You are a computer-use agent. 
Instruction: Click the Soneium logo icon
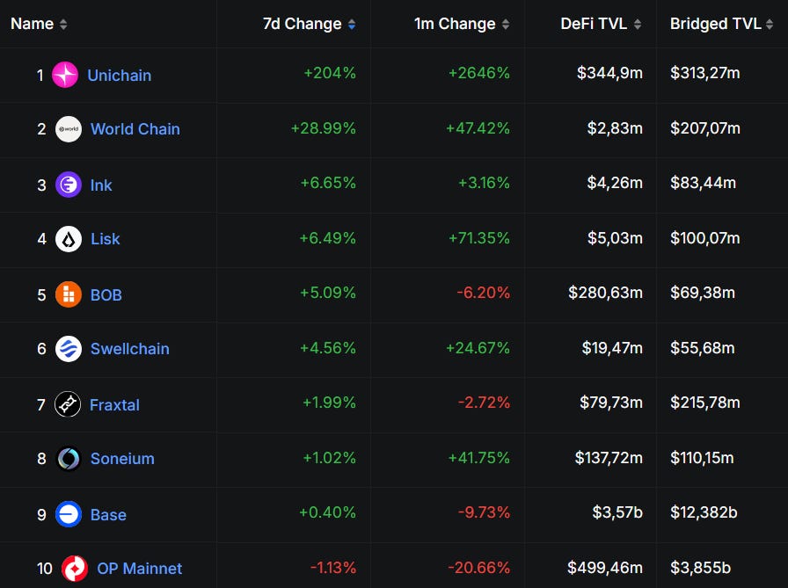point(69,459)
